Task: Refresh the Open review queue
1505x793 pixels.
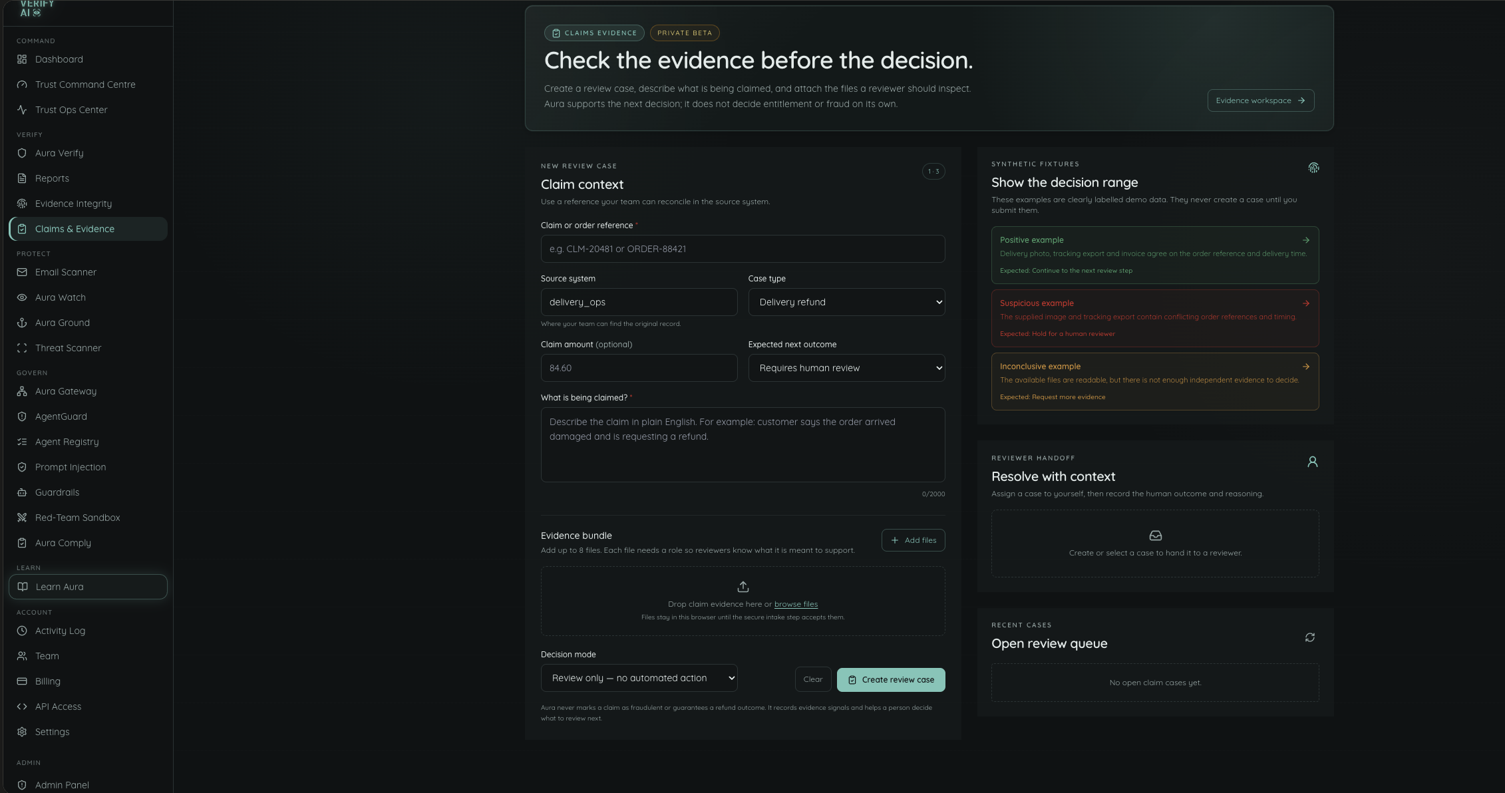Action: coord(1310,637)
